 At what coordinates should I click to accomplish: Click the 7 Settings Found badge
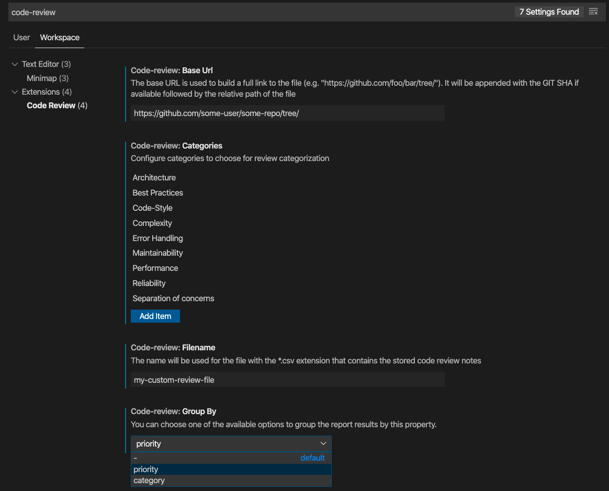coord(549,12)
